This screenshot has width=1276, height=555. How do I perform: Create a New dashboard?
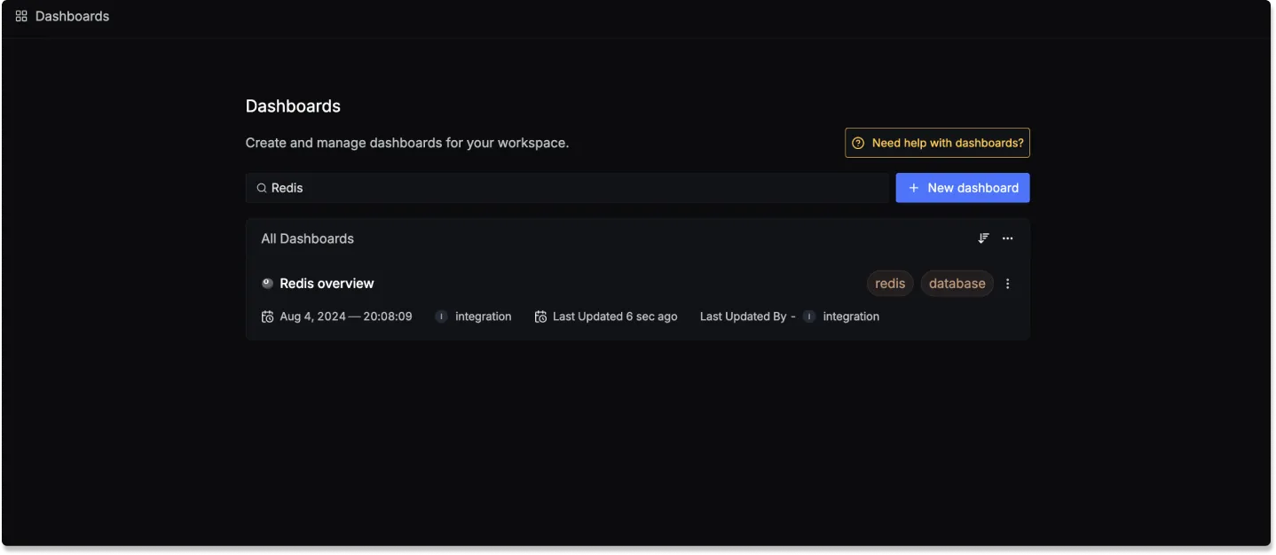pyautogui.click(x=963, y=188)
